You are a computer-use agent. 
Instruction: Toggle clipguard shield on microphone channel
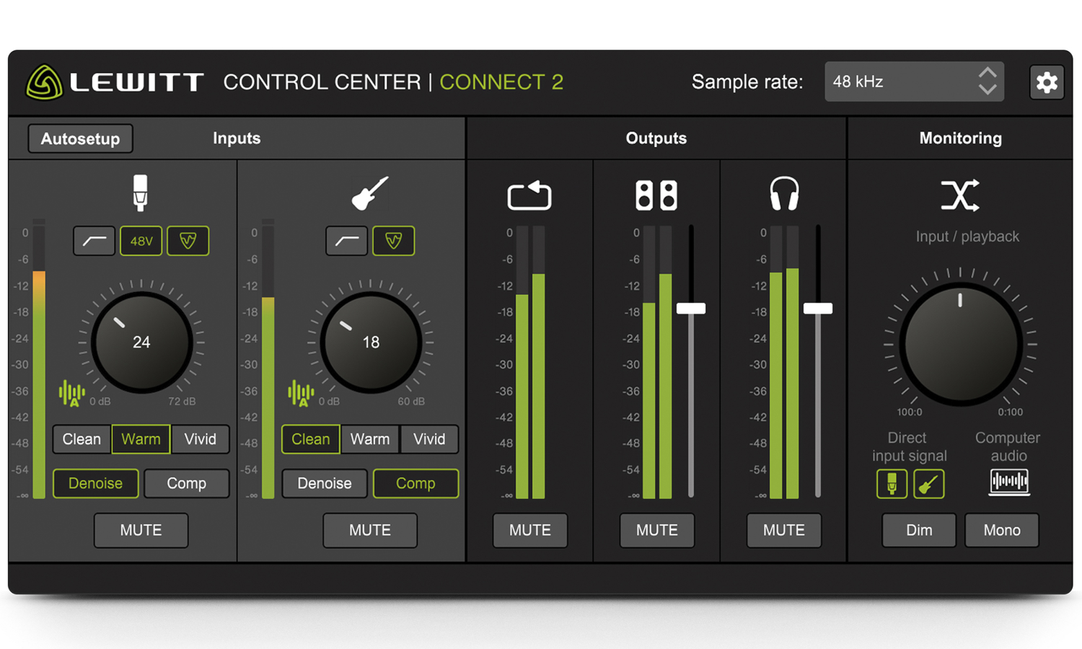[x=188, y=241]
